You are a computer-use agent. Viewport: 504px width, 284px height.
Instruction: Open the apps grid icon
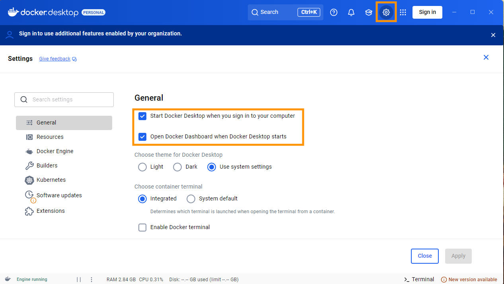[x=403, y=12]
